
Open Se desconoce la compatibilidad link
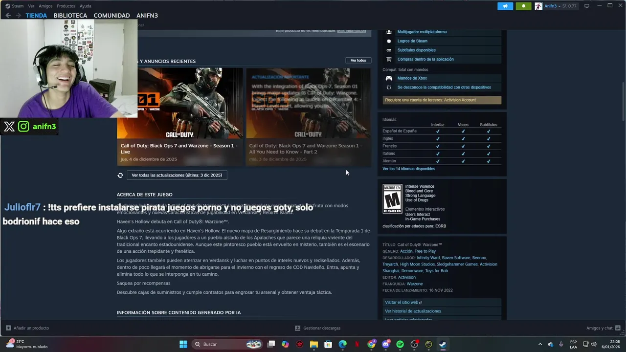pyautogui.click(x=444, y=88)
